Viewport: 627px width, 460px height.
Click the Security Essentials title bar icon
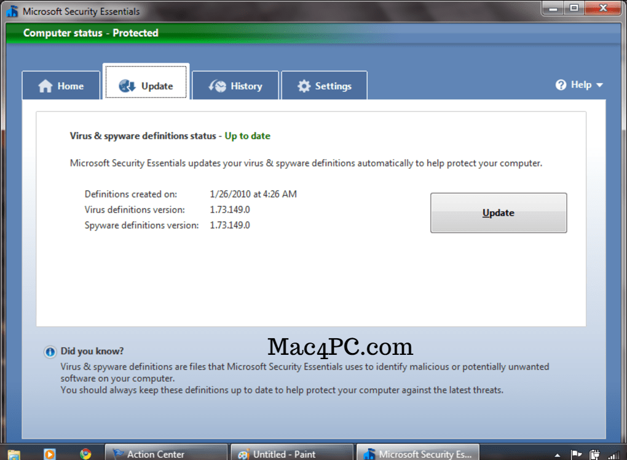click(x=12, y=11)
